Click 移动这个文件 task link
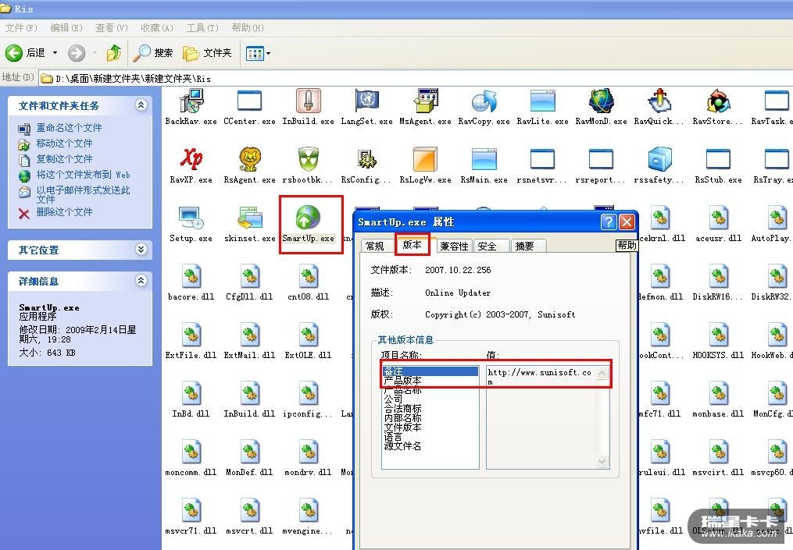The height and width of the screenshot is (550, 793). click(64, 144)
